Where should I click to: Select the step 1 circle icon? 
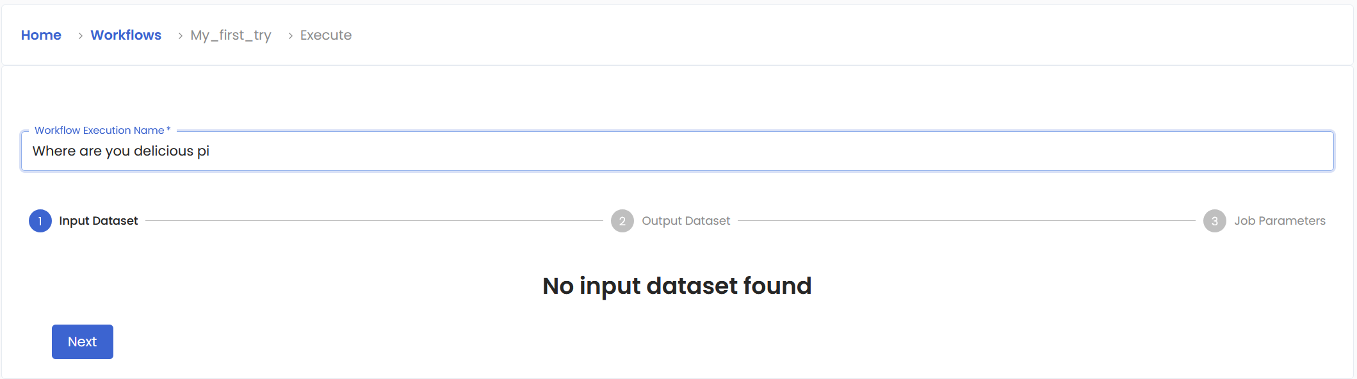[x=40, y=221]
